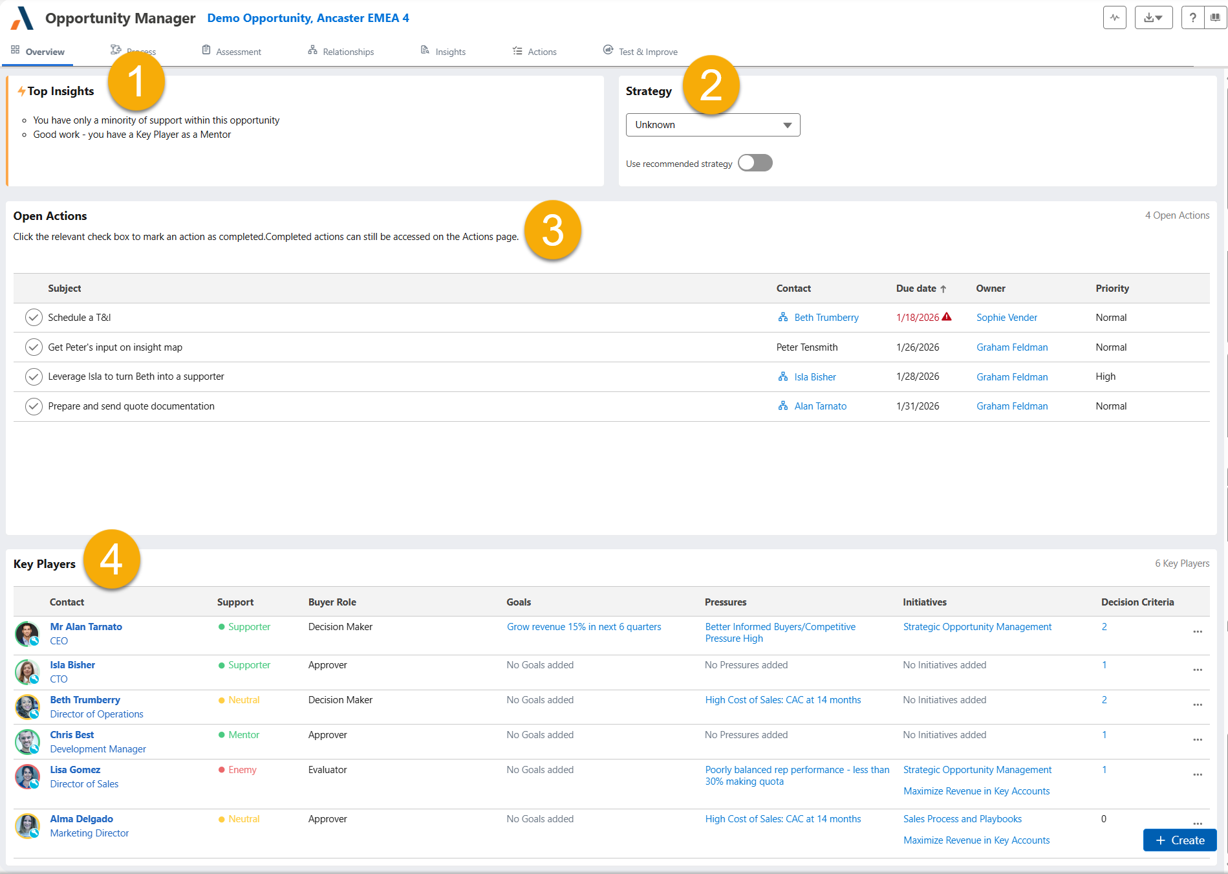Open the Strategy dropdown showing Unknown

713,125
